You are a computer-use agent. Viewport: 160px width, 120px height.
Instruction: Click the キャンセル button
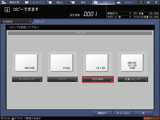[x=123, y=113]
